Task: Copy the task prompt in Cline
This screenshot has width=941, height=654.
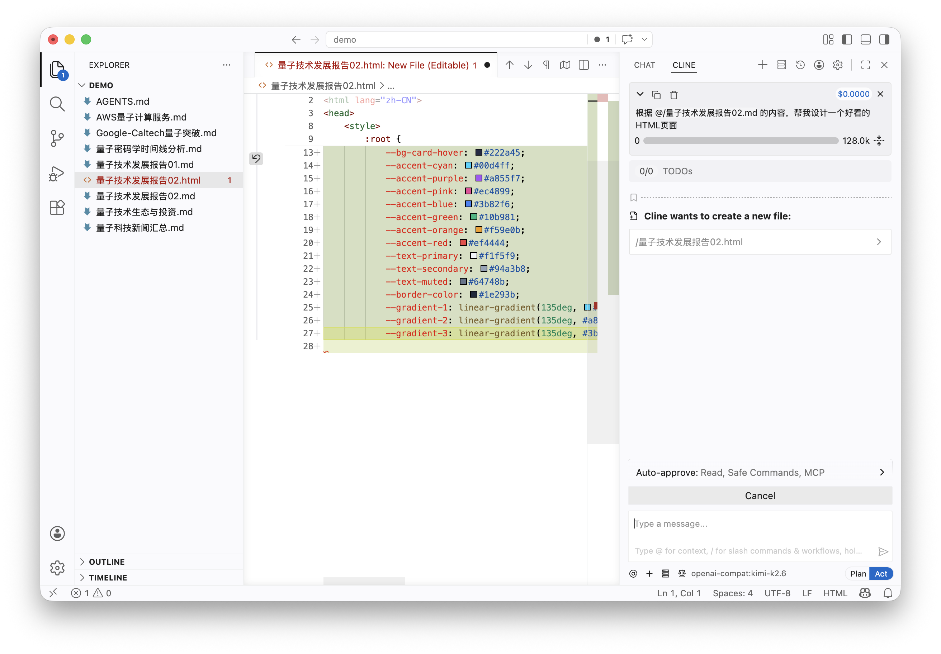Action: [656, 95]
